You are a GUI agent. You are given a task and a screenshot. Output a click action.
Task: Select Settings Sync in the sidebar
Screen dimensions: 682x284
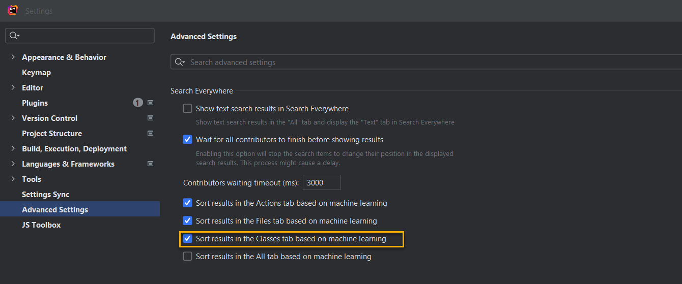45,195
